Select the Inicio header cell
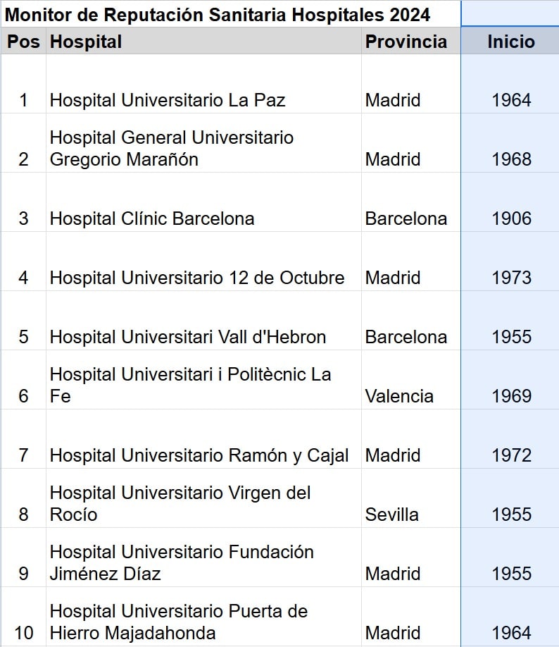This screenshot has width=559, height=647. 510,42
